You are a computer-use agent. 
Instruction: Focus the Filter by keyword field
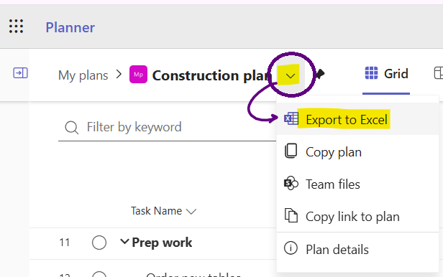point(167,127)
